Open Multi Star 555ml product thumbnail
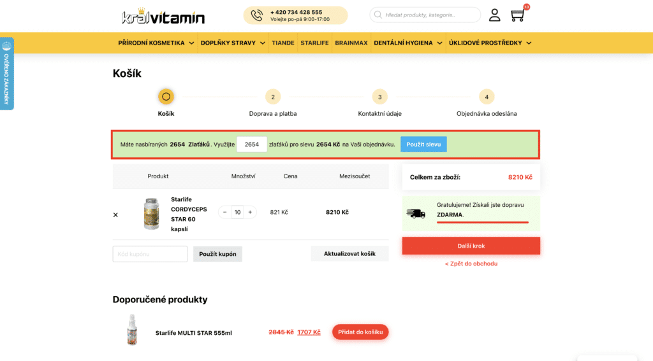Viewport: 653px width, 361px height. pyautogui.click(x=132, y=330)
